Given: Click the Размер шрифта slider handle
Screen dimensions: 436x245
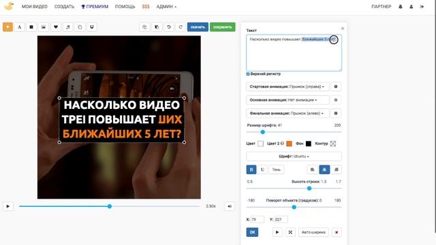Looking at the screenshot, I should point(262,132).
